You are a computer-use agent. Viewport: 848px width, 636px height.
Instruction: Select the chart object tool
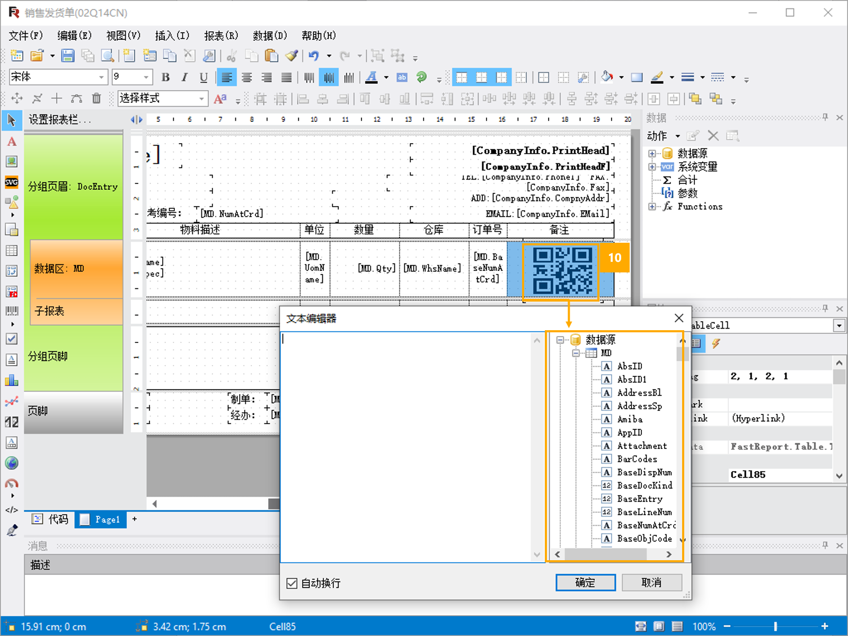[x=12, y=380]
